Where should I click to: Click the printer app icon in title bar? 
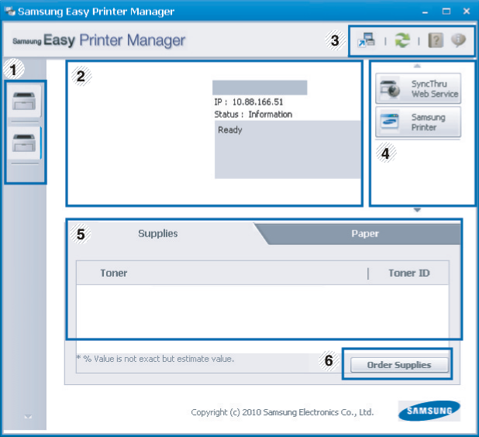pos(10,11)
